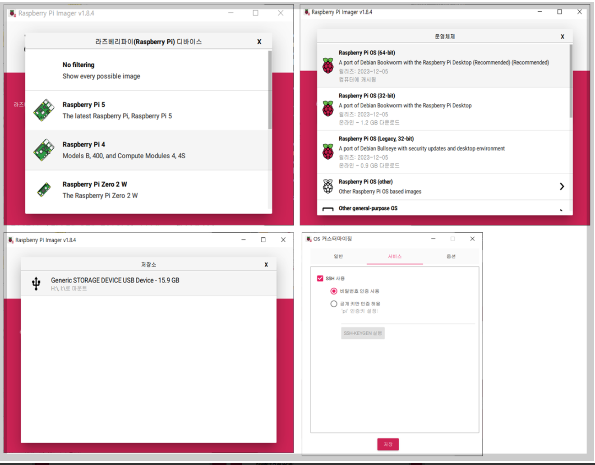This screenshot has height=465, width=595.
Task: Select Raspberry Pi OS (Legacy, 32-bit) title
Action: (x=376, y=138)
